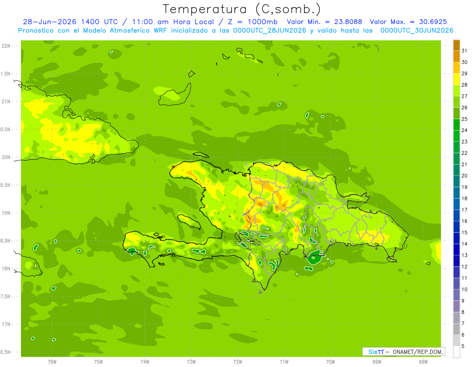Click the 72W longitude axis label
The image size is (475, 367).
point(237,361)
